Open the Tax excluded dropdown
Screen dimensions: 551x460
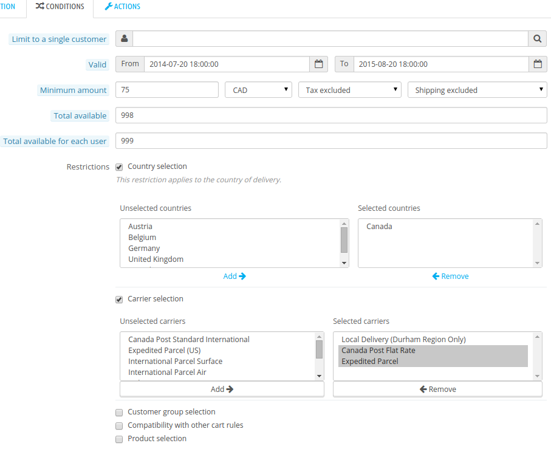point(349,90)
